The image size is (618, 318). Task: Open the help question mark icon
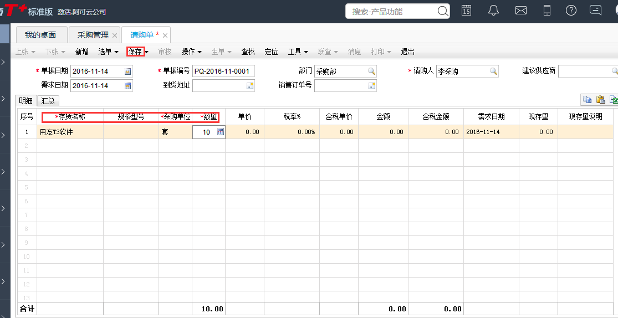pyautogui.click(x=571, y=11)
